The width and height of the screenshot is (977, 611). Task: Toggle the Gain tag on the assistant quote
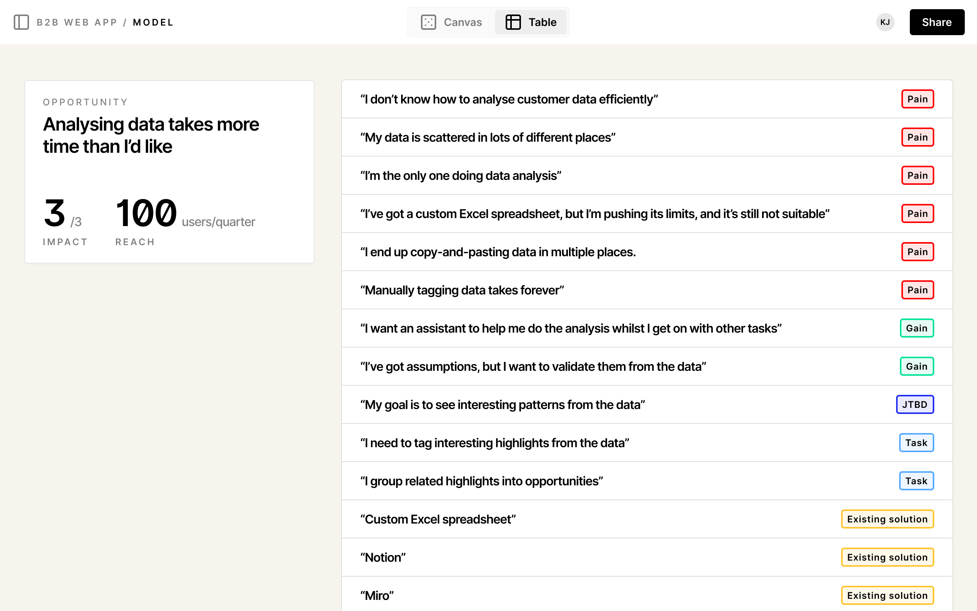pos(917,328)
